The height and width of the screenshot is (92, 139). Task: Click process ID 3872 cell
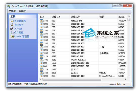54,57
